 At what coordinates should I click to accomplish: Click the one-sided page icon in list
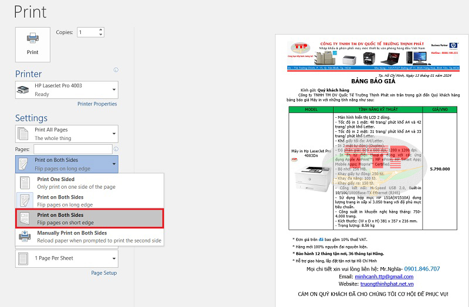pyautogui.click(x=25, y=183)
